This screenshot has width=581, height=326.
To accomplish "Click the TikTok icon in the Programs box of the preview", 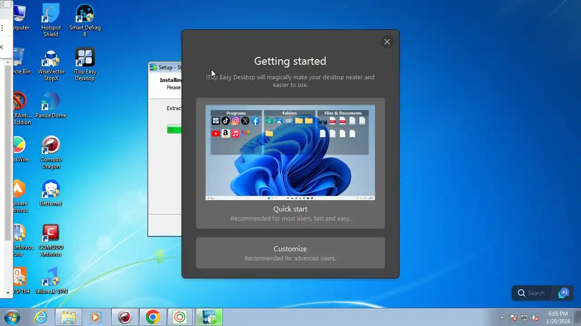I will pyautogui.click(x=226, y=121).
